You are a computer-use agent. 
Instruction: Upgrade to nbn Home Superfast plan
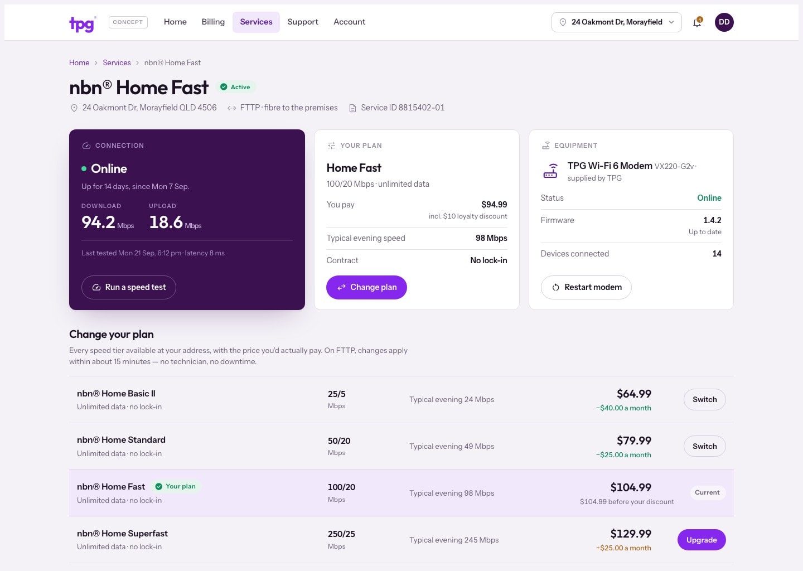[702, 540]
